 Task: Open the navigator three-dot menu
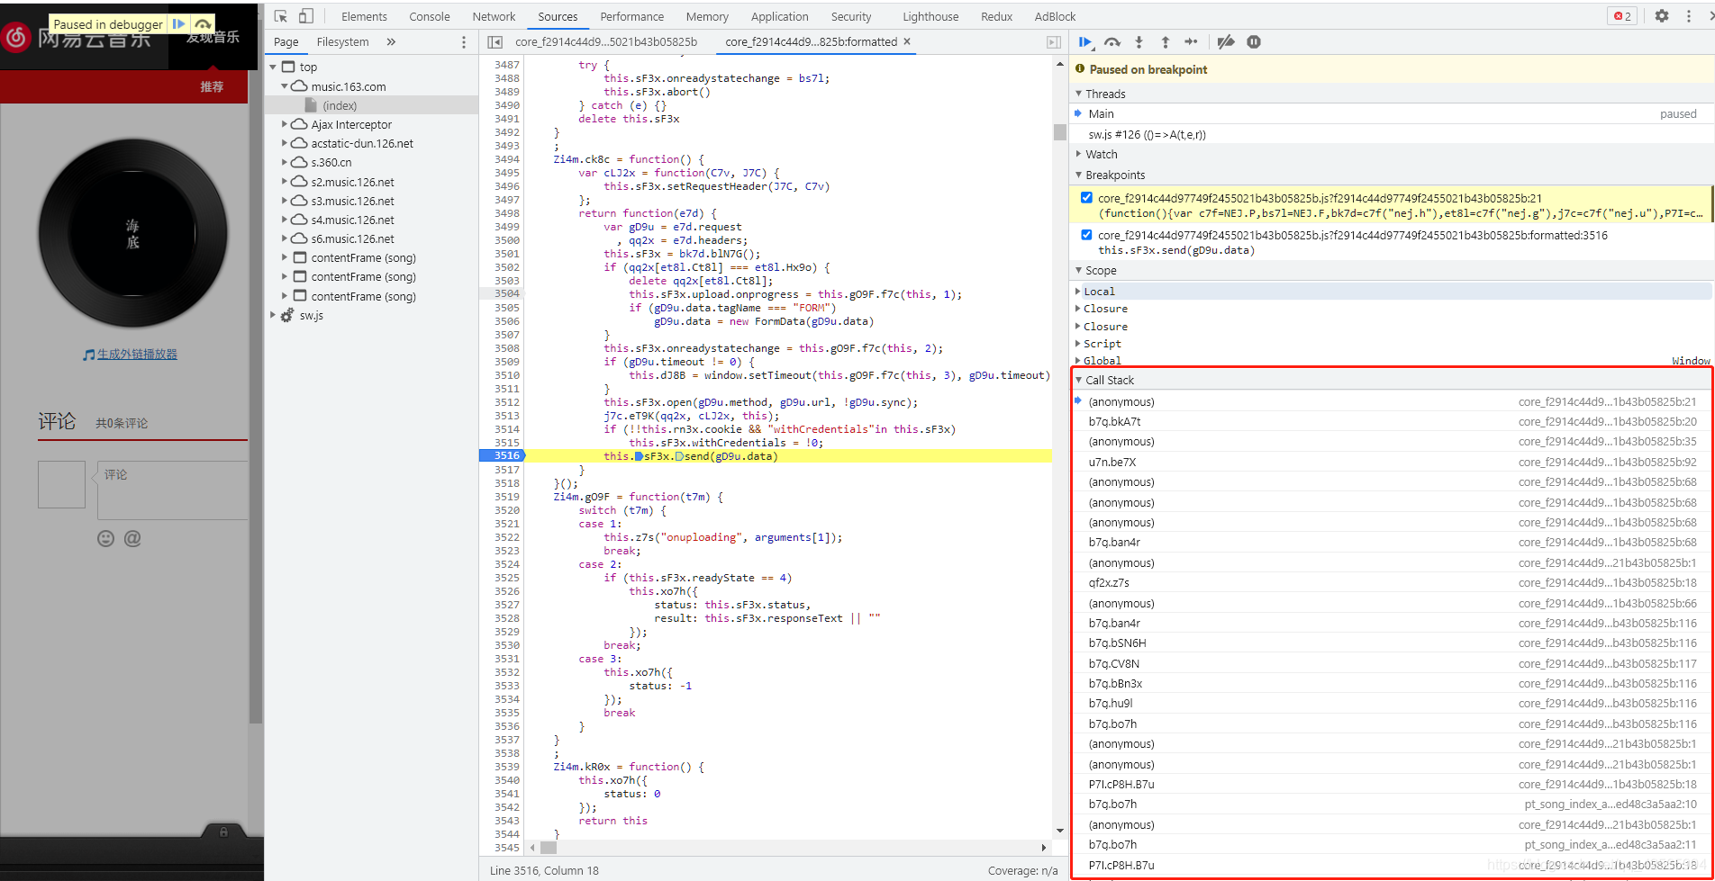click(464, 41)
